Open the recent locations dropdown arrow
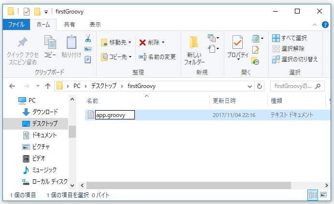Viewport: 334px width, 204px height. (38, 86)
